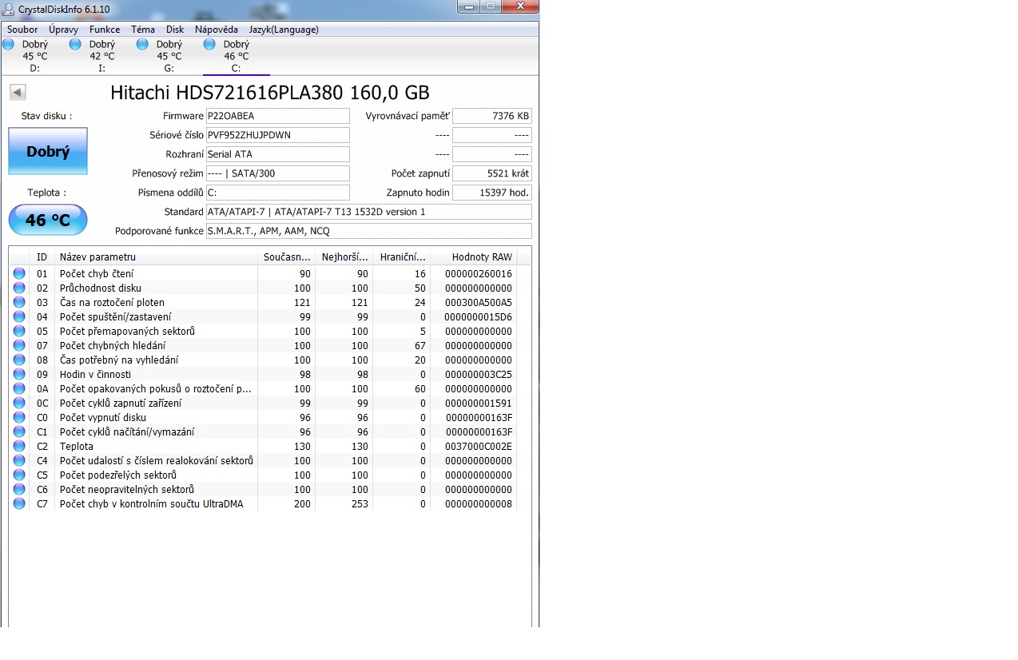Click the Rozhraní field Serial ATA
This screenshot has width=1018, height=660.
(277, 154)
